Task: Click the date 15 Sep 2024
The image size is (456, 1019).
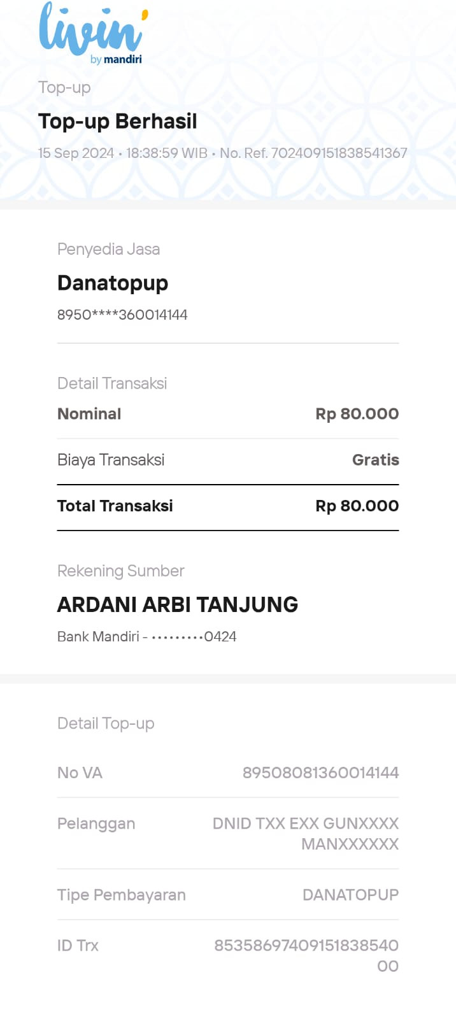Action: [76, 153]
